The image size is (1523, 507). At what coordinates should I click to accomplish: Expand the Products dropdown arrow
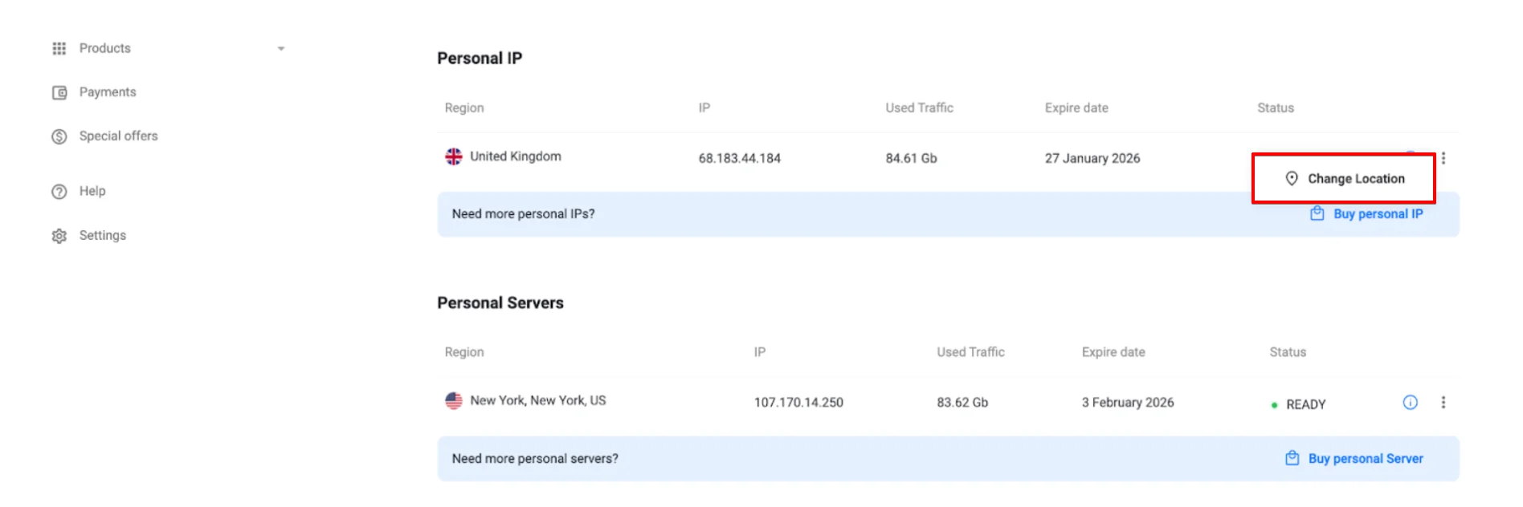[x=281, y=49]
